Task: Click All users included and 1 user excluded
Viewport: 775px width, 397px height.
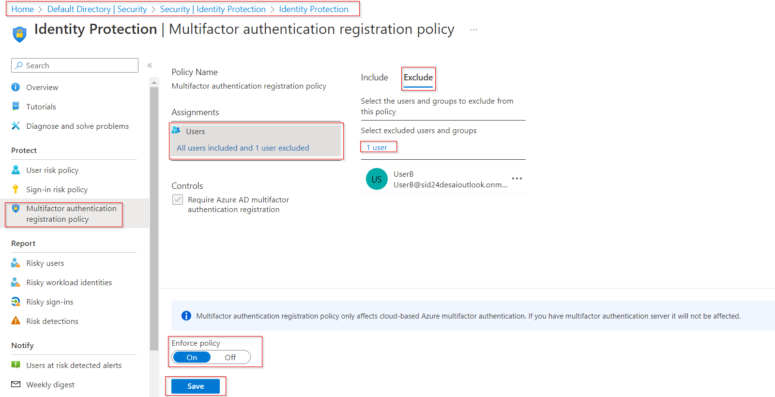Action: [x=243, y=148]
